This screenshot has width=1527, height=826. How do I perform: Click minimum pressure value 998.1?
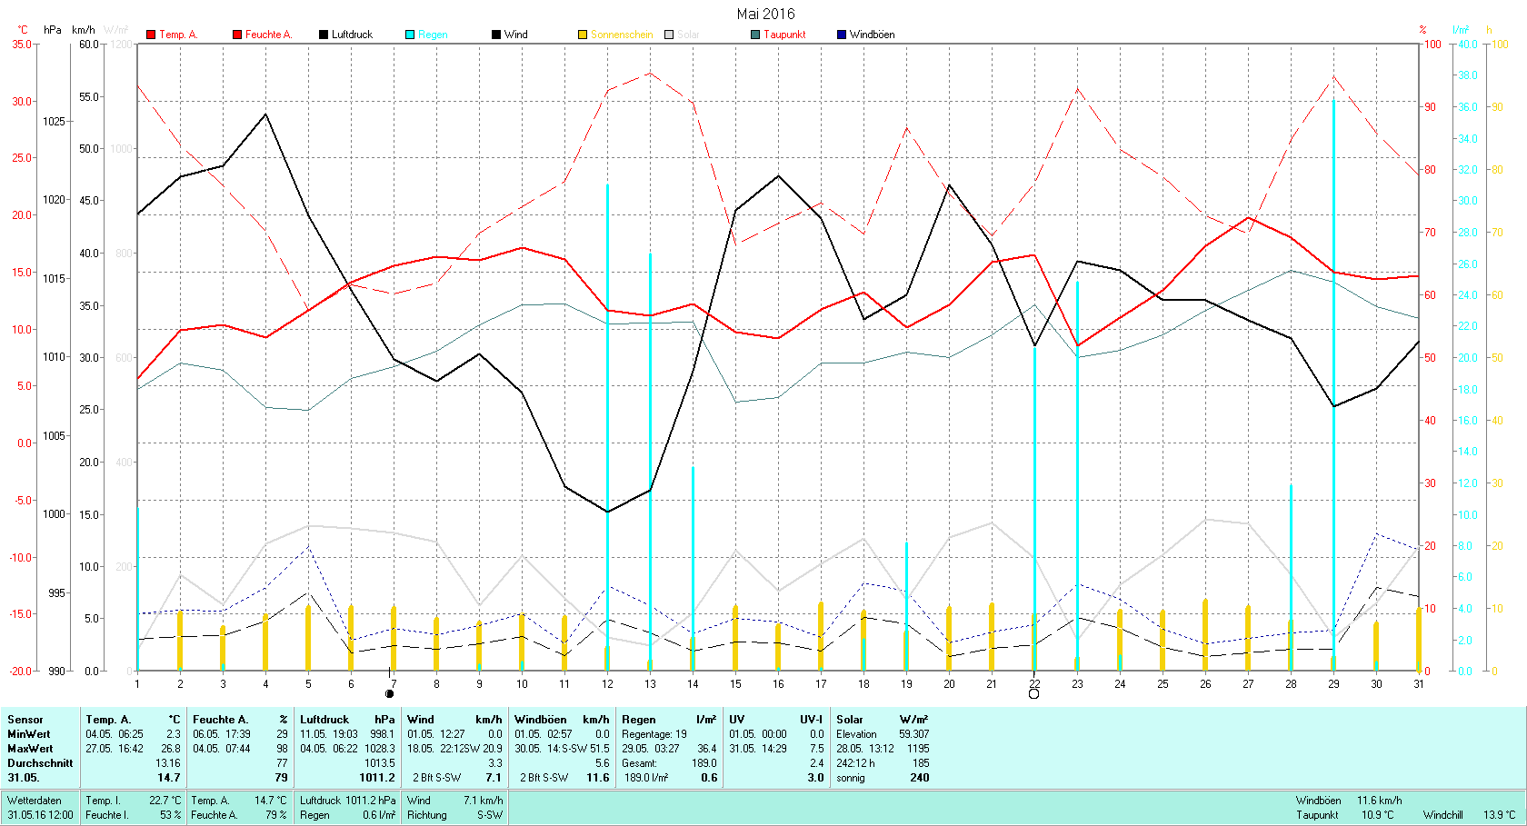click(x=383, y=734)
